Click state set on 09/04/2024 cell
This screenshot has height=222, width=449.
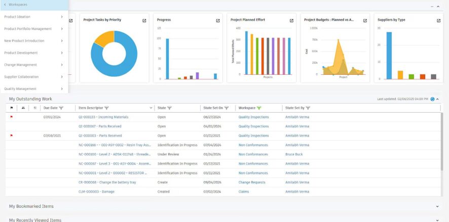point(212,182)
